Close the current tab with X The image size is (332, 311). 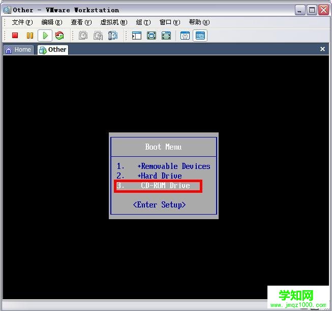322,49
